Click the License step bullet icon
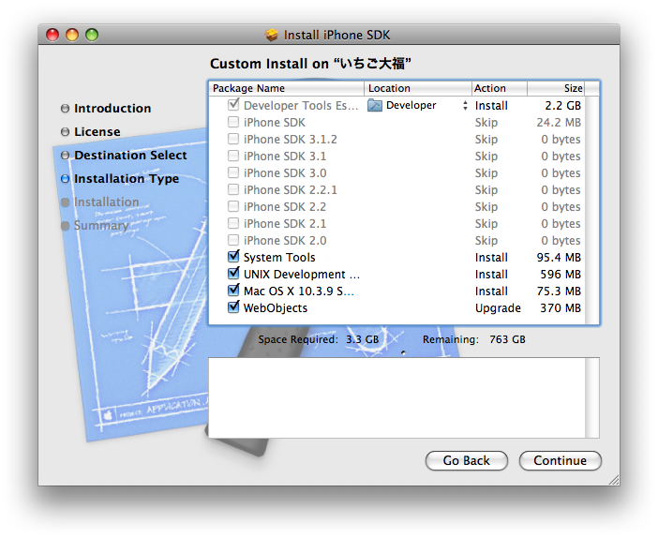The width and height of the screenshot is (658, 538). click(65, 132)
